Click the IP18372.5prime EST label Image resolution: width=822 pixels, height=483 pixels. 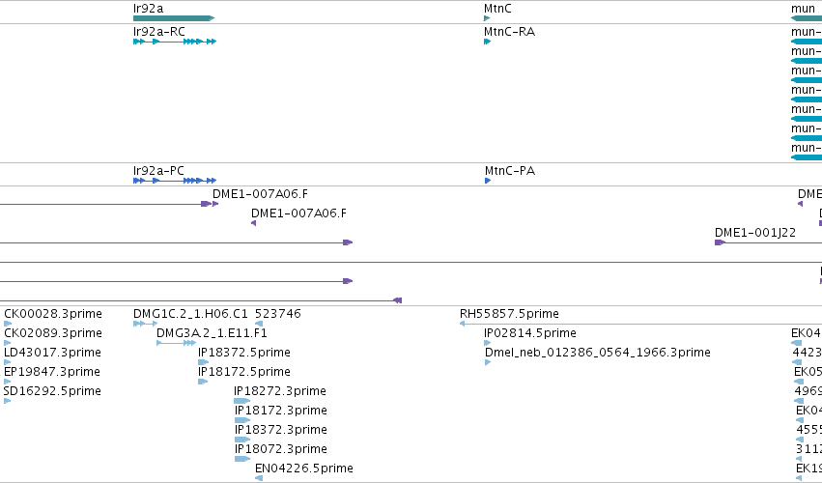(244, 353)
